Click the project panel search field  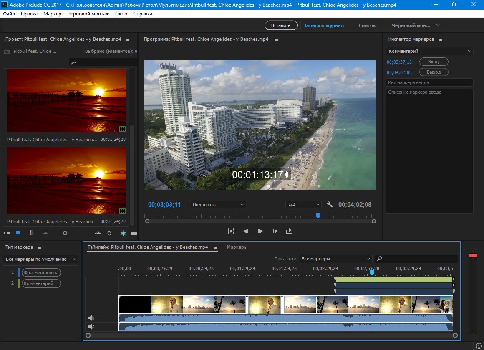point(103,62)
